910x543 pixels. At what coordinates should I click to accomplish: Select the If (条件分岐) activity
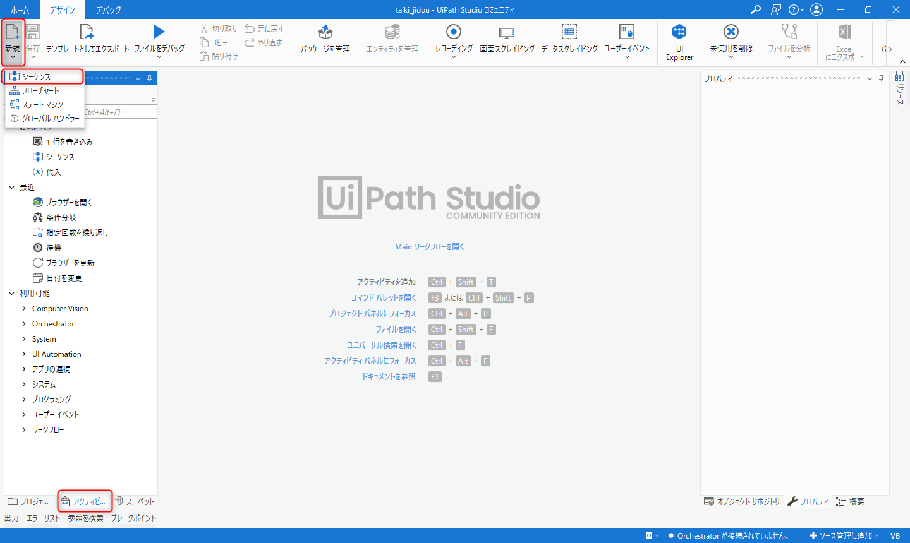tap(54, 218)
